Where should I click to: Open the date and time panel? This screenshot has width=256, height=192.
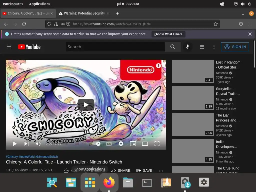[x=128, y=4]
